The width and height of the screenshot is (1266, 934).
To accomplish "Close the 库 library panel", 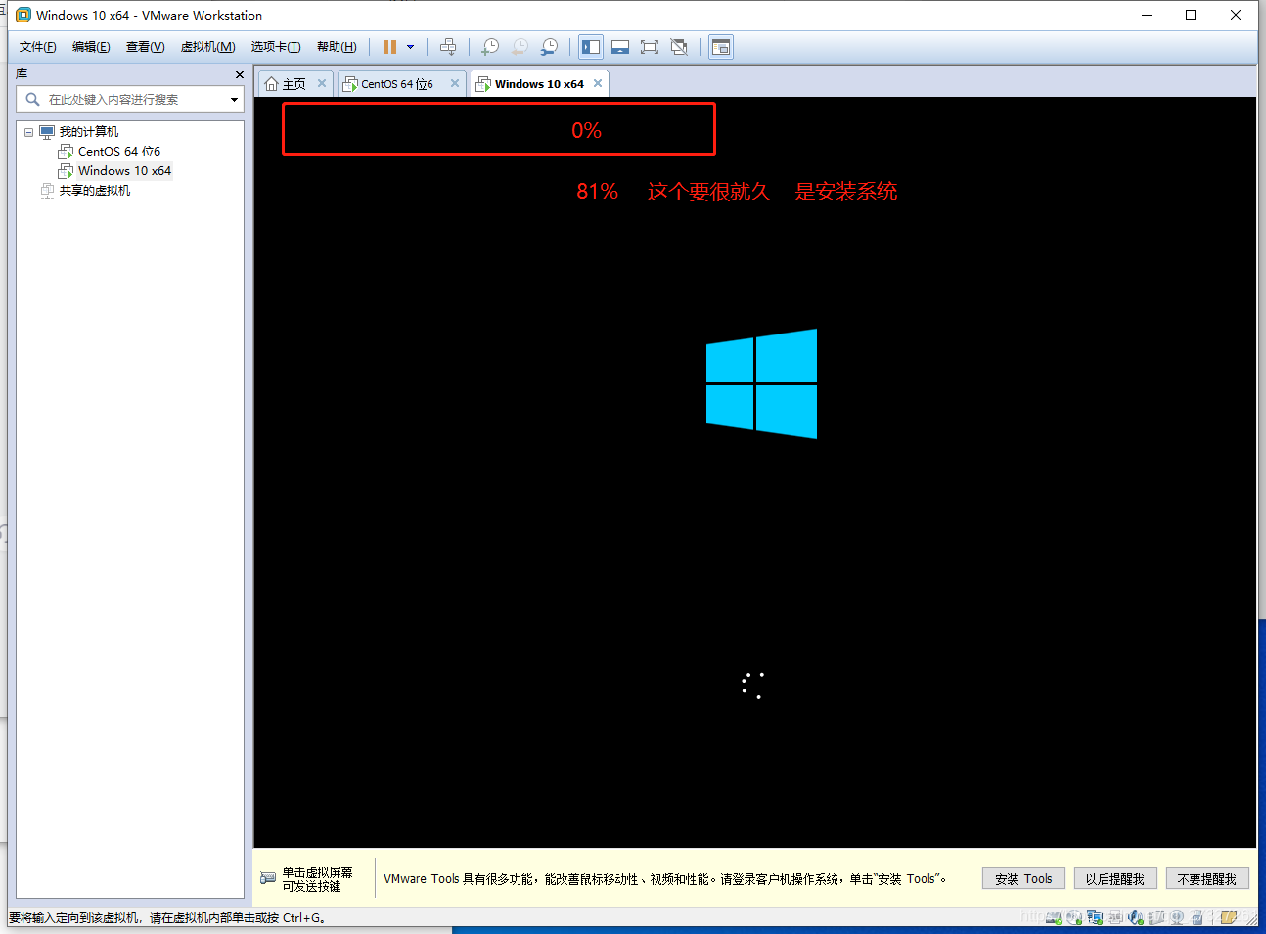I will coord(240,74).
